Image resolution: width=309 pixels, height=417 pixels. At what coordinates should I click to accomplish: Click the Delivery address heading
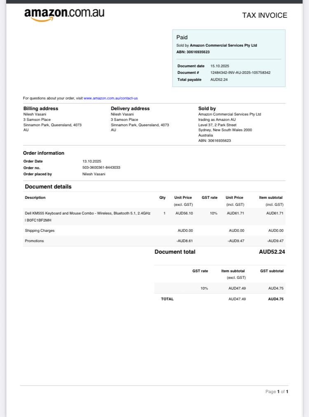pyautogui.click(x=130, y=108)
